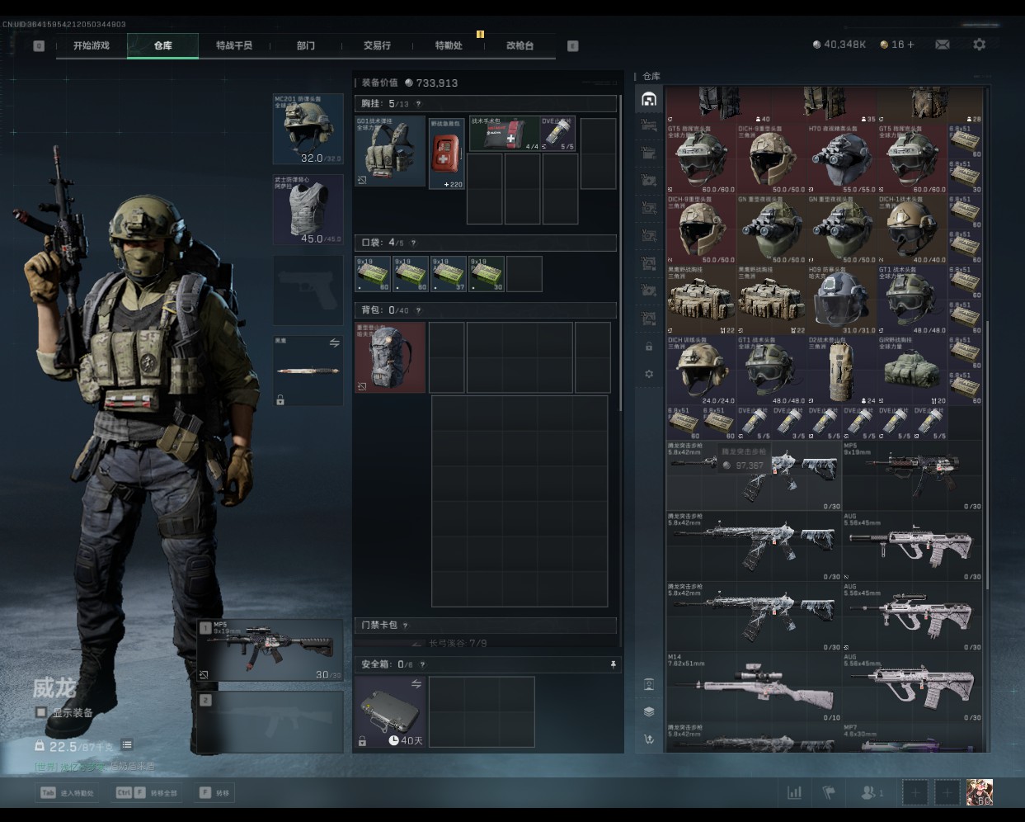Open the 特战干员 tab

(234, 45)
